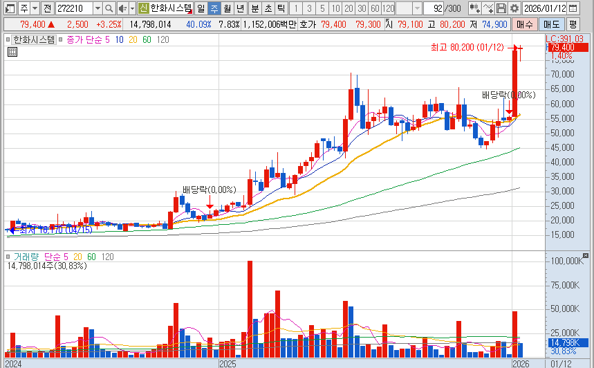Open the market type dropdown next to 주

coord(35,8)
